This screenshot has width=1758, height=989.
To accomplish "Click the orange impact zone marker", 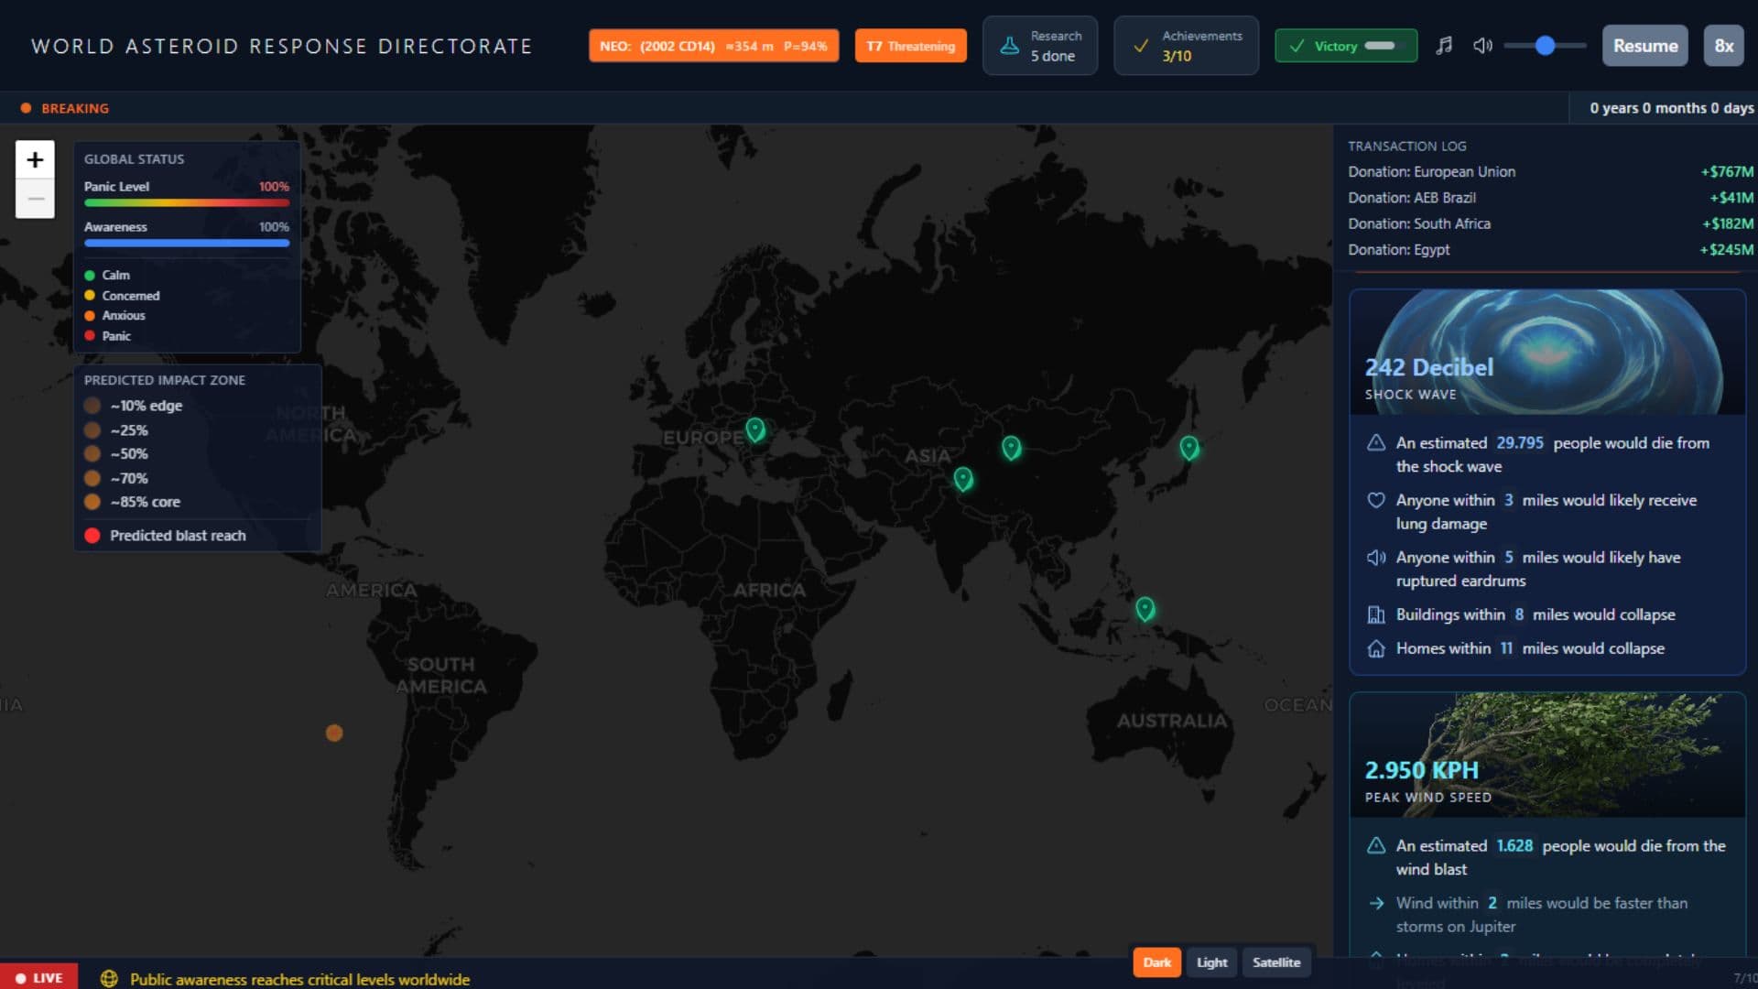I will (x=334, y=733).
